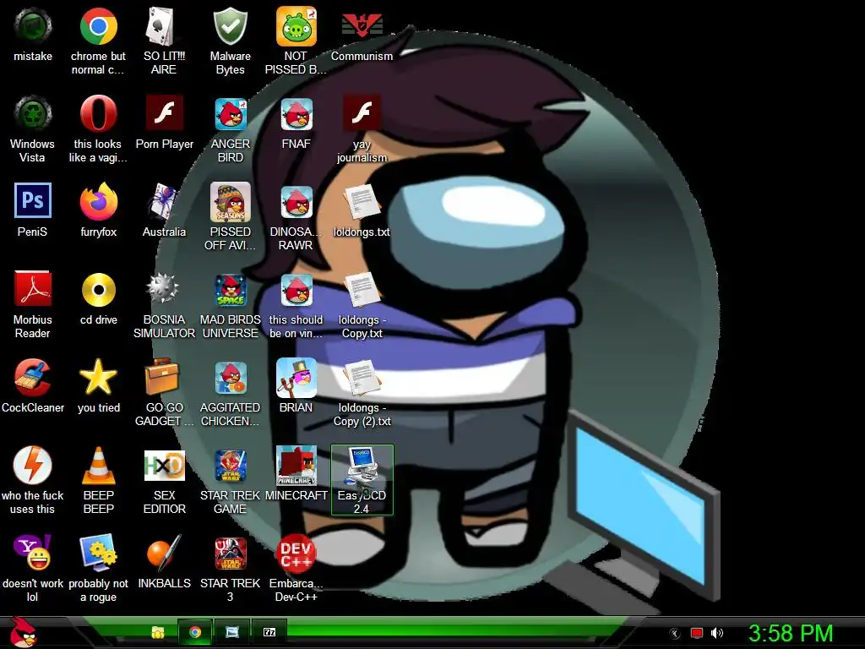Viewport: 865px width, 649px height.
Task: Launch 'chrome but normal c...' Chrome shortcut
Action: click(x=98, y=26)
